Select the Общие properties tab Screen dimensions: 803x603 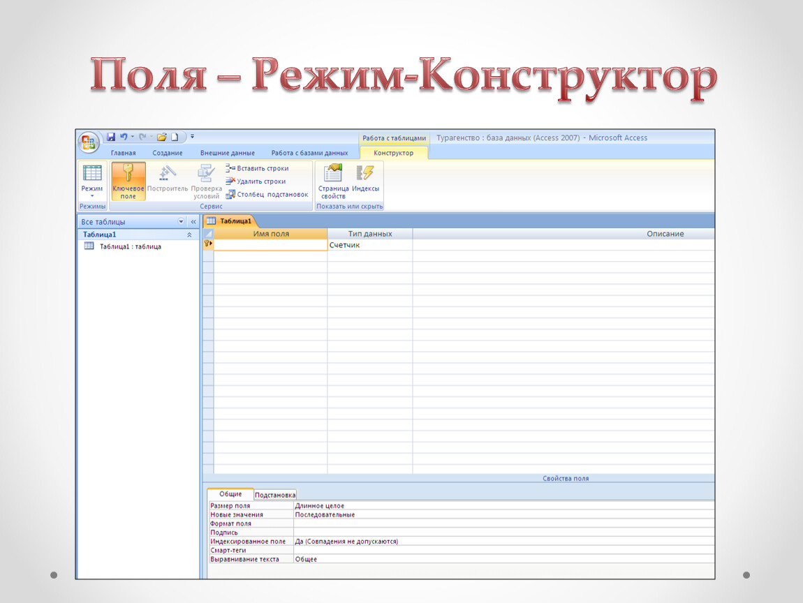click(x=230, y=494)
